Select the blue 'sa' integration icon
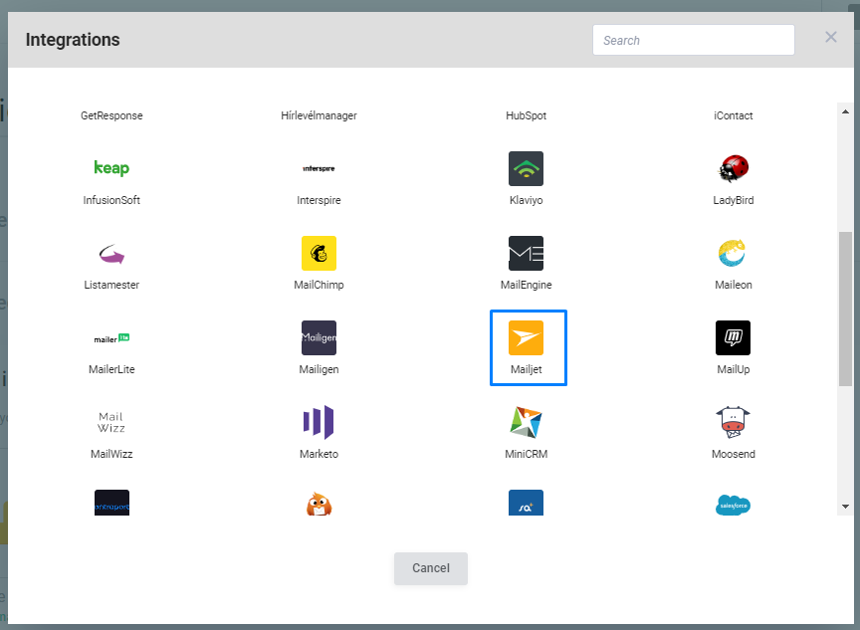The width and height of the screenshot is (860, 630). pos(526,503)
